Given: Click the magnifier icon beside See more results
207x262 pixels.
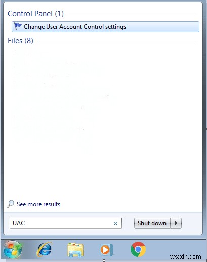Looking at the screenshot, I should (11, 204).
